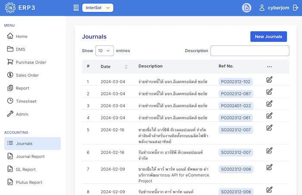Click the three-dots column header
The image size is (302, 195).
point(269,67)
